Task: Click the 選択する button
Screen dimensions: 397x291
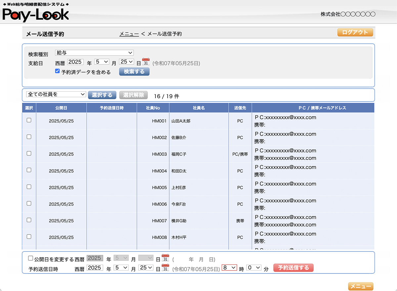Action: (102, 95)
